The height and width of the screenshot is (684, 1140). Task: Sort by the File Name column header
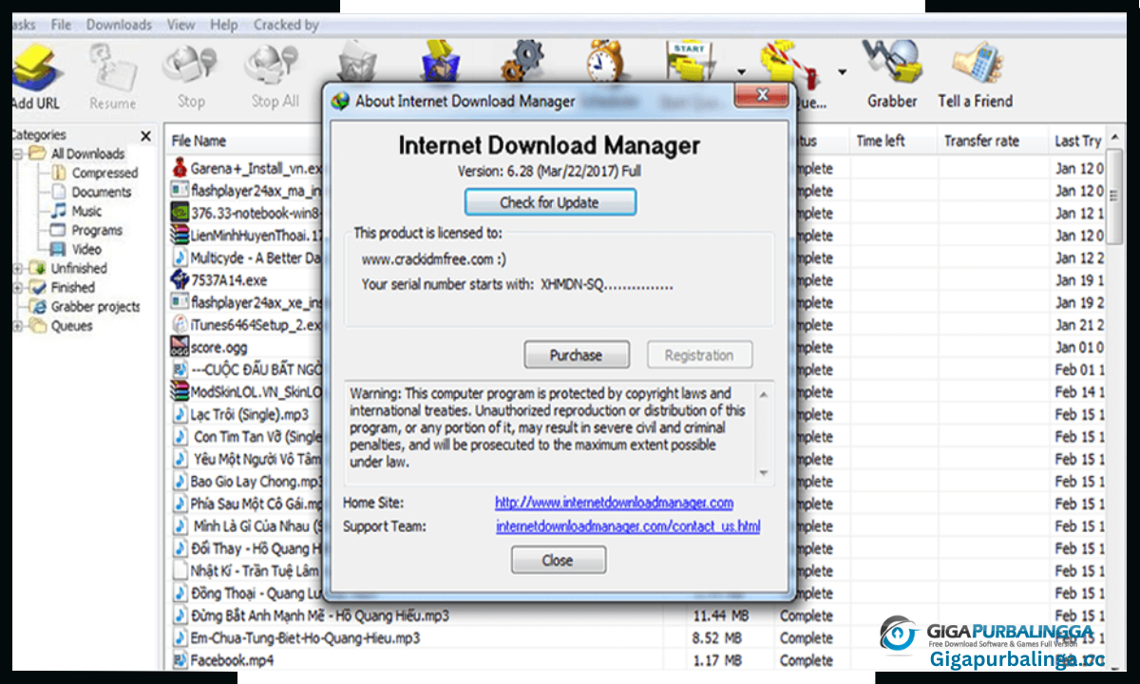(199, 141)
